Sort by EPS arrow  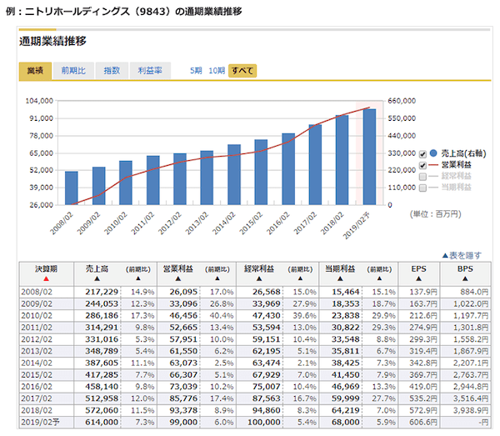point(418,278)
